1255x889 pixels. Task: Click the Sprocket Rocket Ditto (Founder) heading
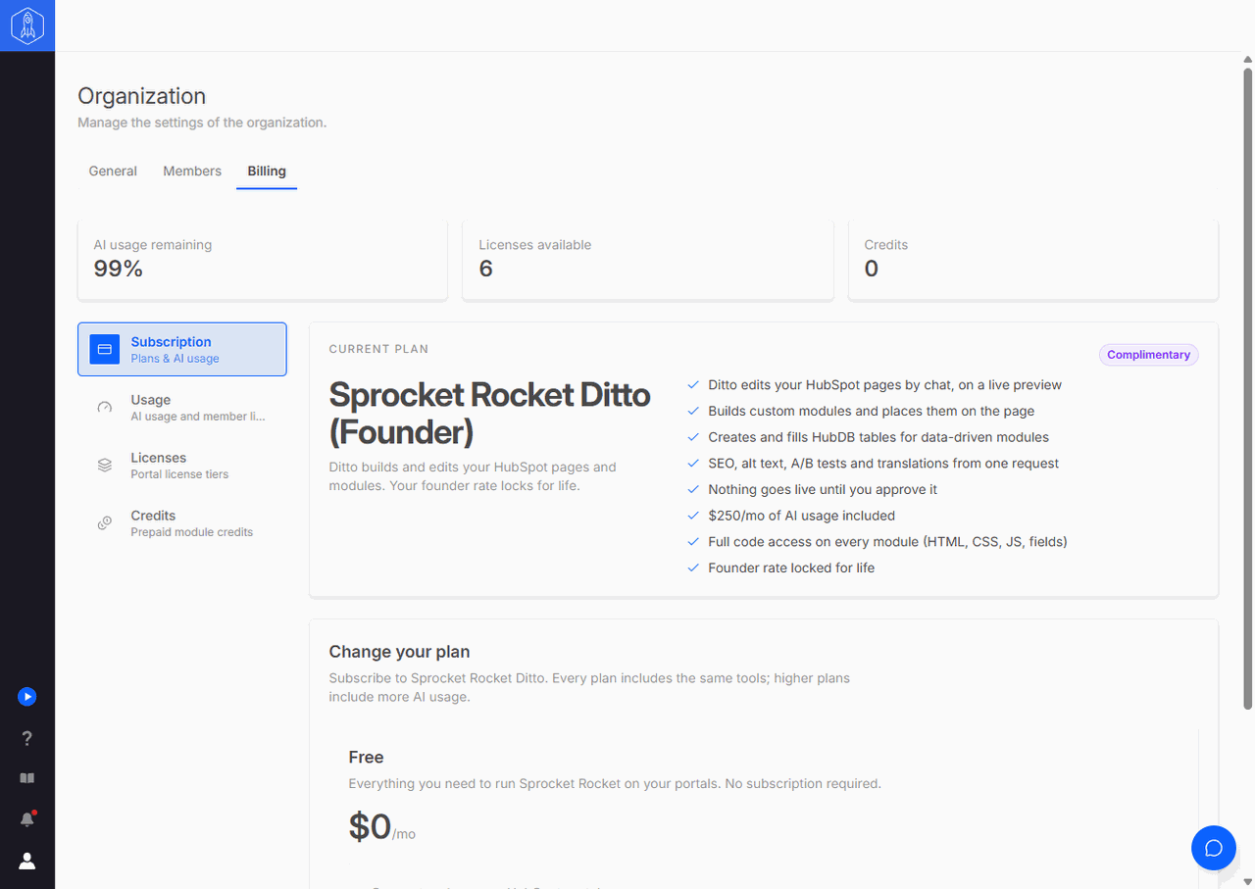489,412
